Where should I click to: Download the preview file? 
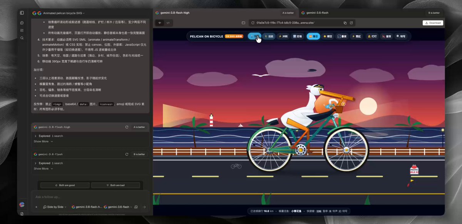click(433, 23)
